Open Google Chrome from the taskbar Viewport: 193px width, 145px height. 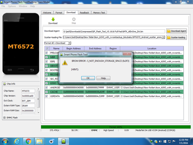coord(28,141)
